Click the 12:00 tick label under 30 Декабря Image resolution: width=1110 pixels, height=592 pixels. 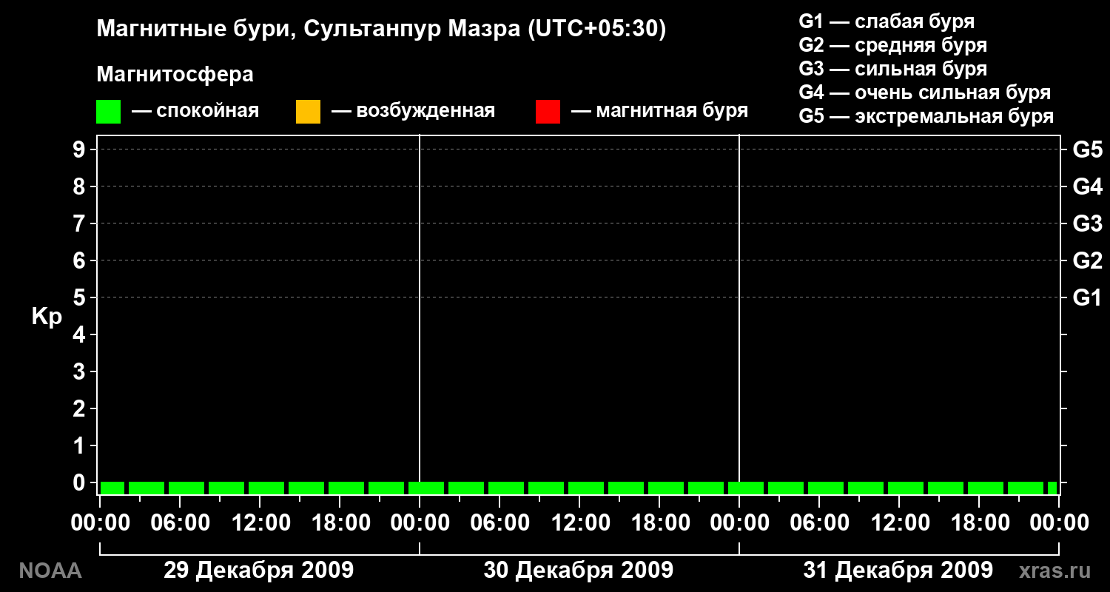(x=579, y=522)
